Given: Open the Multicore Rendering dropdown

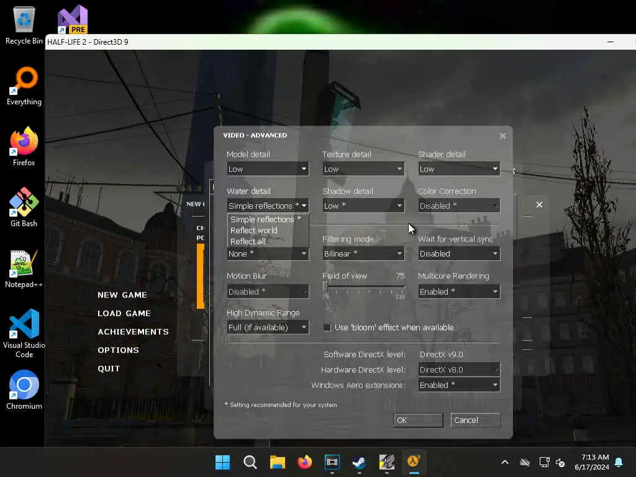Looking at the screenshot, I should (x=459, y=292).
